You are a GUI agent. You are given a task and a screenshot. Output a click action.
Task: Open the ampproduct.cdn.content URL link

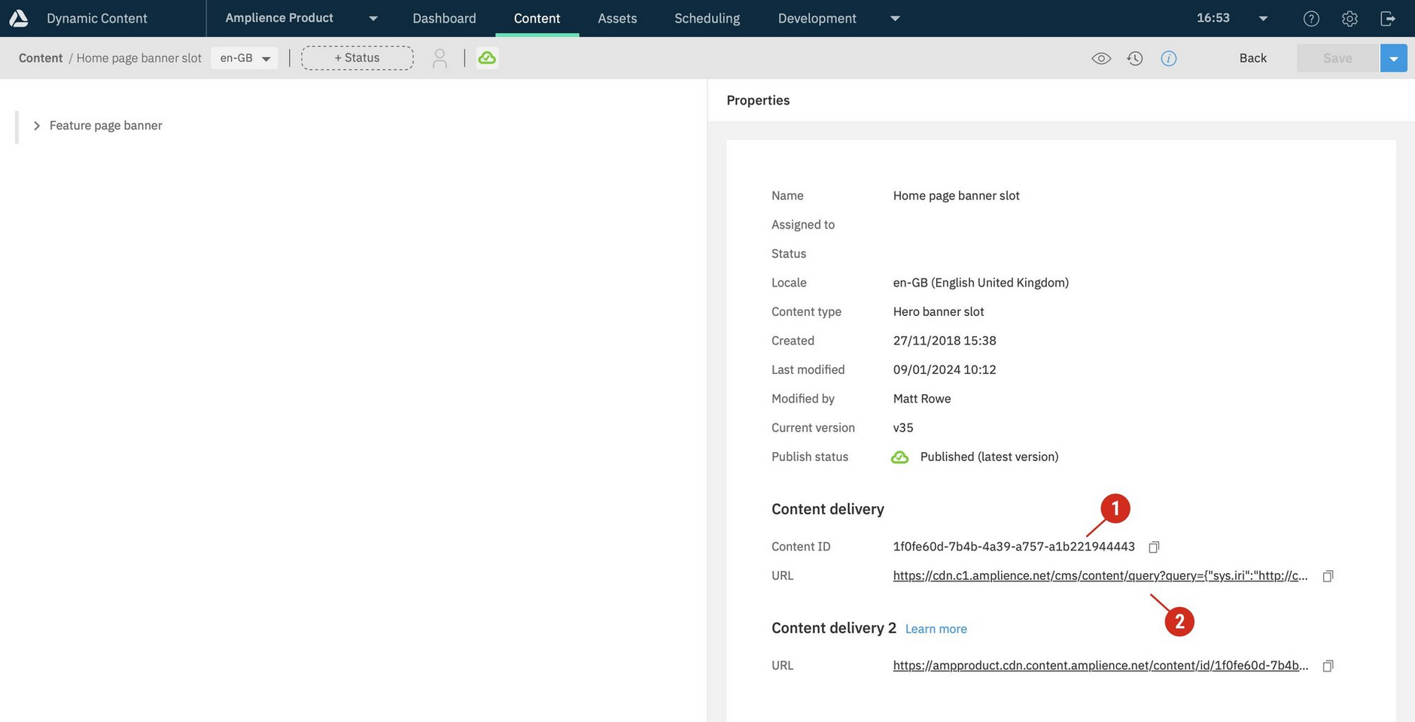1100,666
